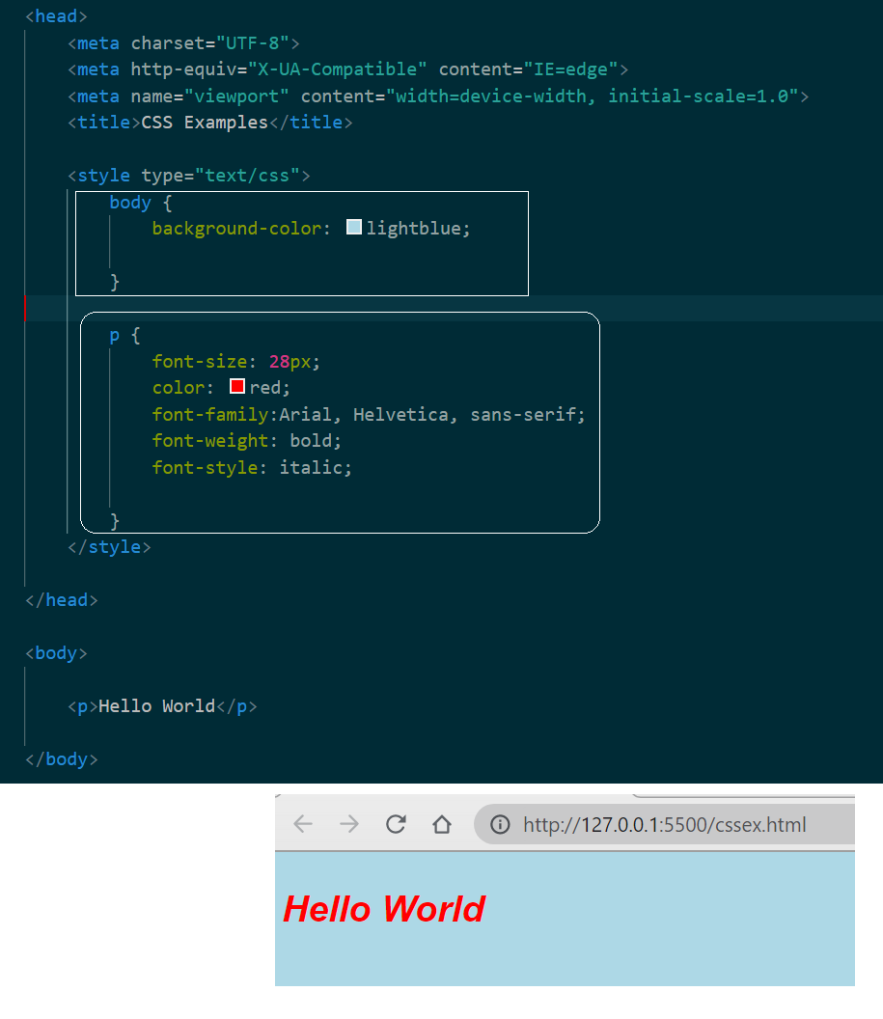Click the IE=edge content value
Image resolution: width=883 pixels, height=1019 pixels.
pos(570,69)
